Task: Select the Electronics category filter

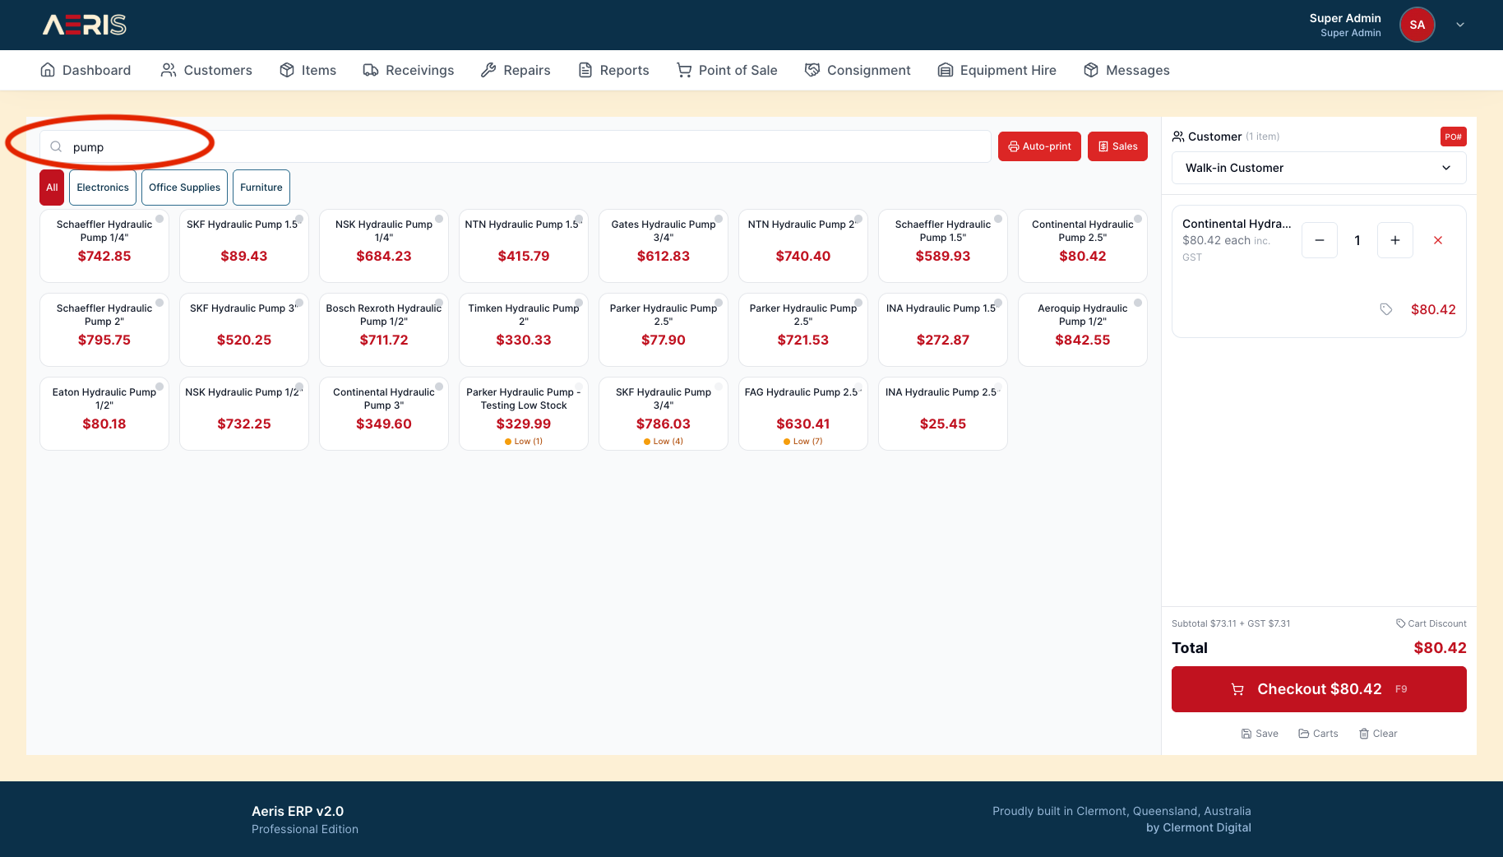Action: (103, 188)
